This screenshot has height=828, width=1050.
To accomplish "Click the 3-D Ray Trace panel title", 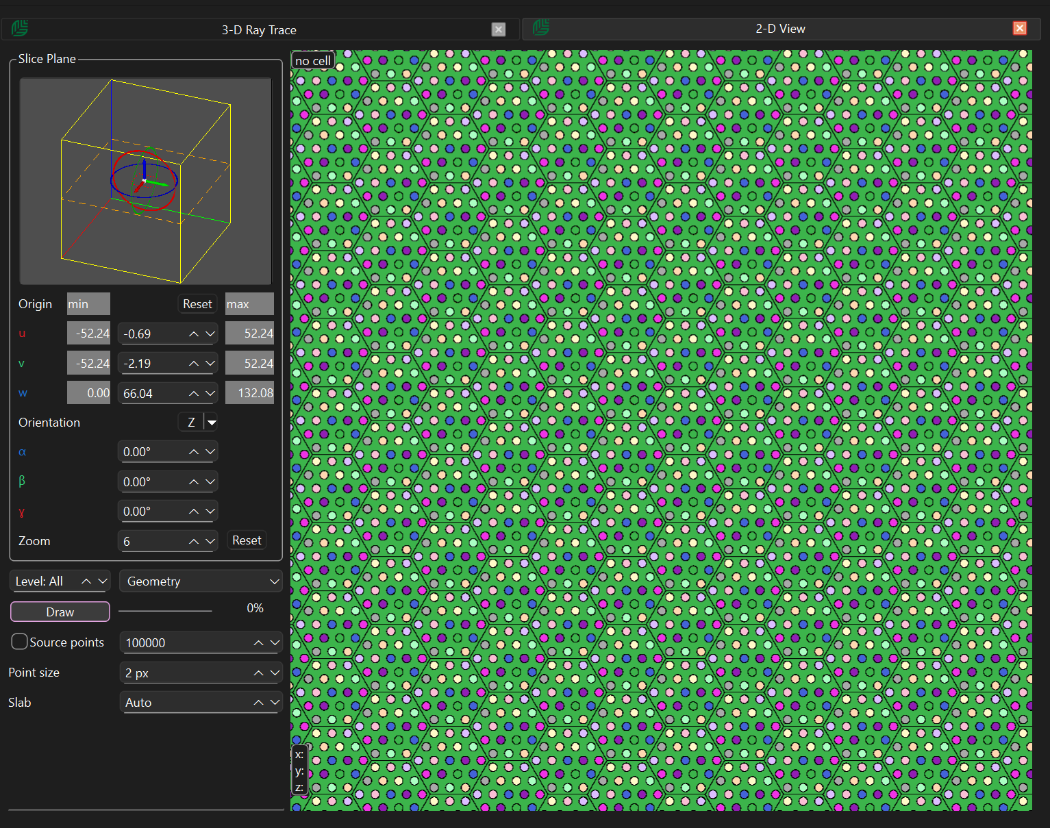I will click(259, 30).
